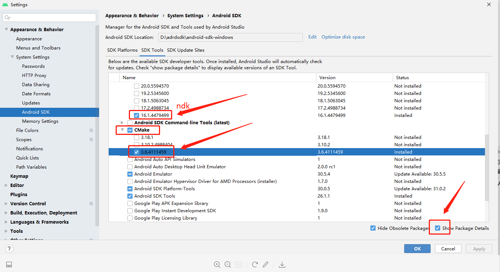Go to Menus and Toolbars settings

pos(38,48)
